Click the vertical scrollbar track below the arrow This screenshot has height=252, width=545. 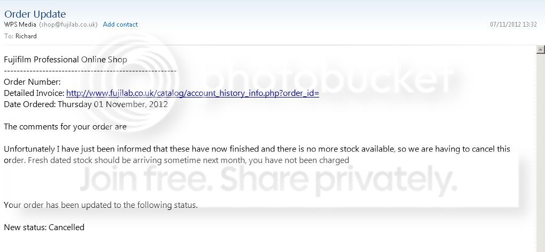pyautogui.click(x=541, y=153)
